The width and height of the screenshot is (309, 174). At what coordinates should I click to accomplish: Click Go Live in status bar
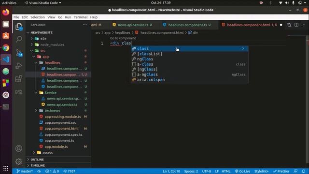(242, 171)
